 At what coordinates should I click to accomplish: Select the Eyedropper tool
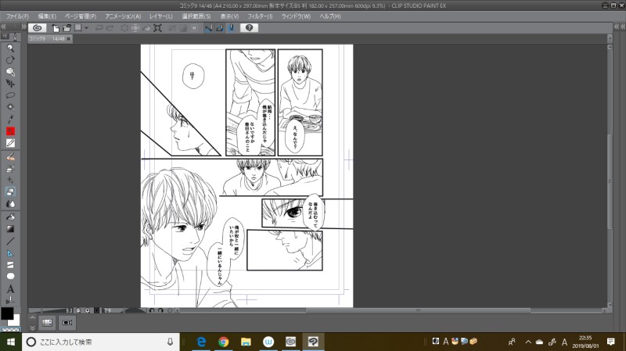click(10, 119)
